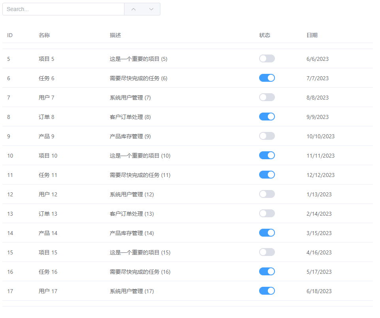Turn off the status toggle for 项目 10
The width and height of the screenshot is (380, 318).
(x=267, y=155)
